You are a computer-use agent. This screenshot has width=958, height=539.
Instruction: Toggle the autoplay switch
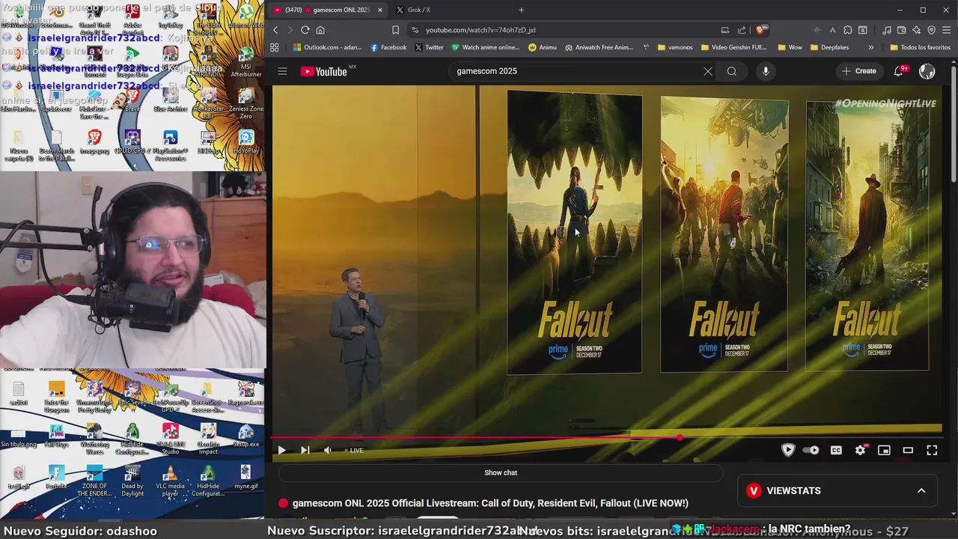click(x=811, y=450)
